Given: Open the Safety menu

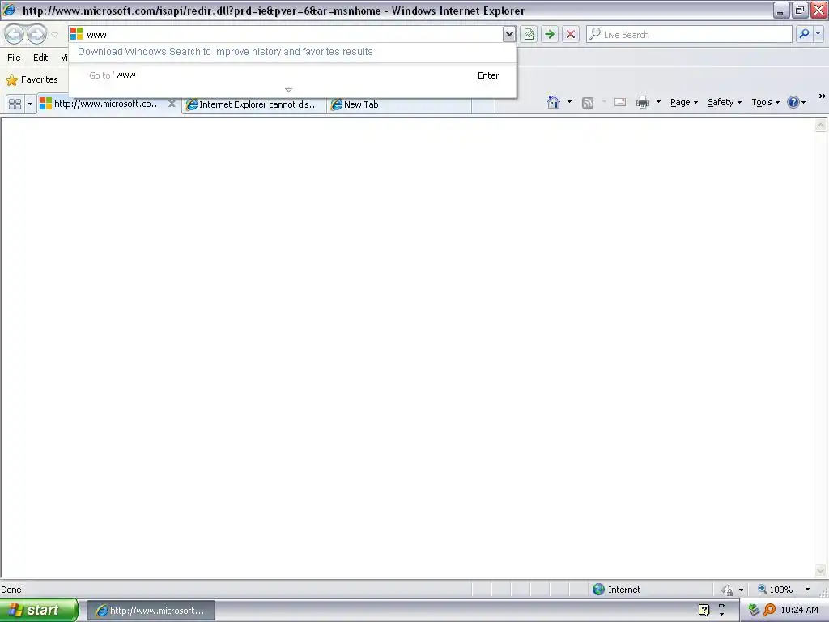Looking at the screenshot, I should click(725, 103).
